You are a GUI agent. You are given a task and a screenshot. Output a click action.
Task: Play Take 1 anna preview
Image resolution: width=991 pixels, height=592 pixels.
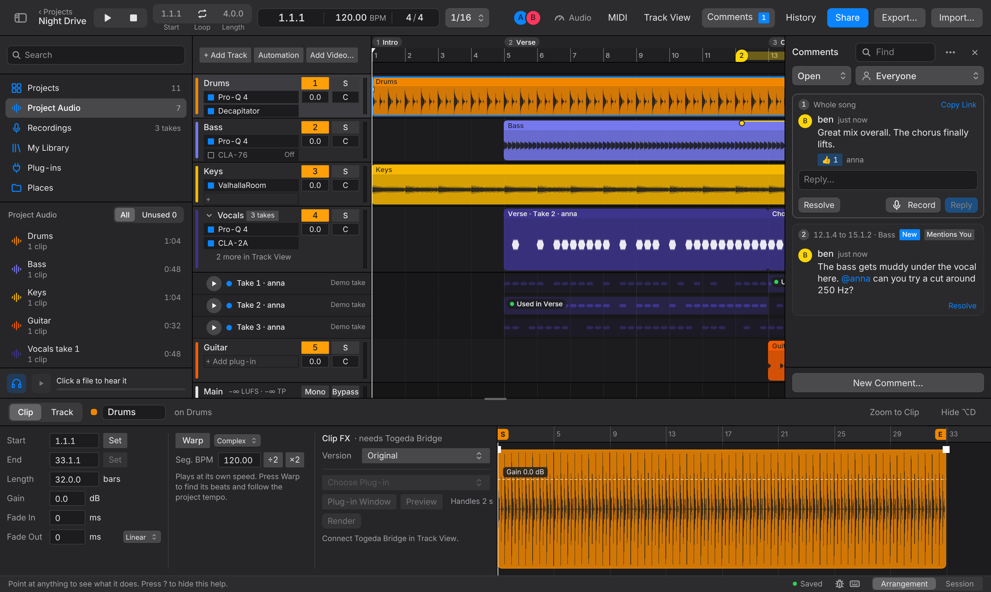(214, 283)
